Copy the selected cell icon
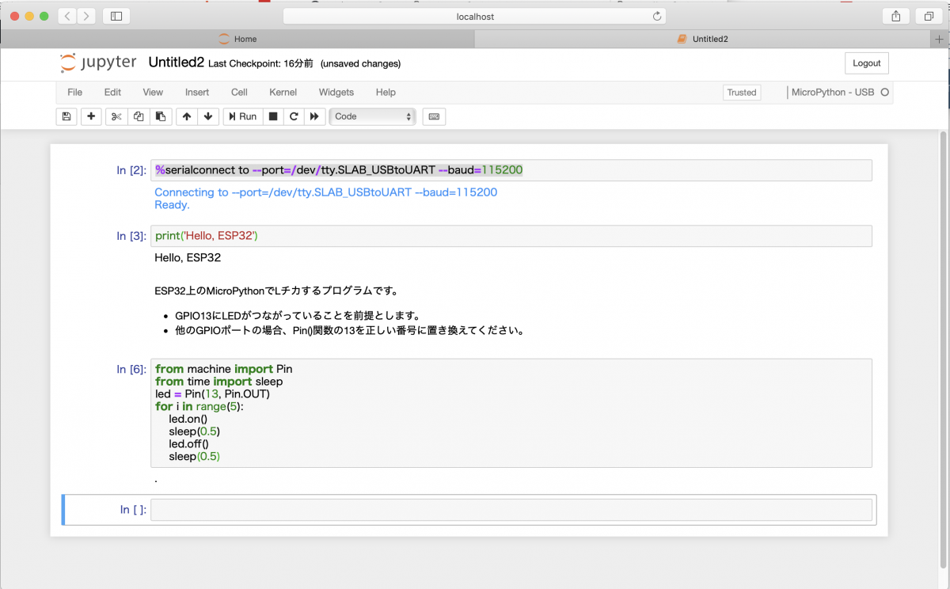The width and height of the screenshot is (950, 589). pos(138,116)
